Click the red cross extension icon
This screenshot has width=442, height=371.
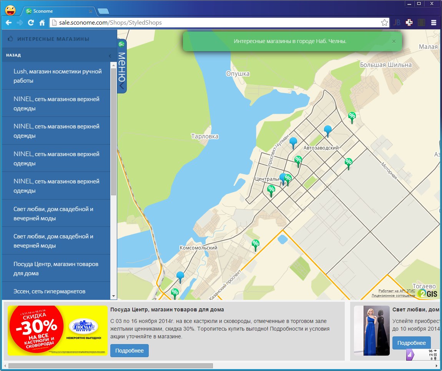pos(409,23)
